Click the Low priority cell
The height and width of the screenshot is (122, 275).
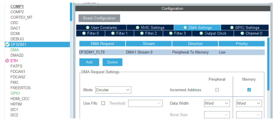coord(242,52)
